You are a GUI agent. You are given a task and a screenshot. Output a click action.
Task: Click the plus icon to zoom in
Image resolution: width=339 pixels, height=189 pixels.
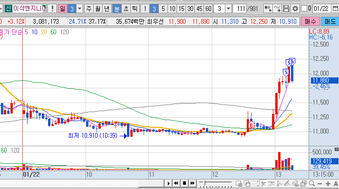328,184
